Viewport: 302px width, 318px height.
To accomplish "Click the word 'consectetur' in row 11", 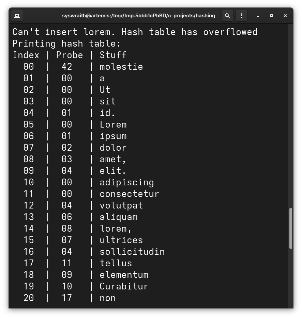I will click(129, 194).
